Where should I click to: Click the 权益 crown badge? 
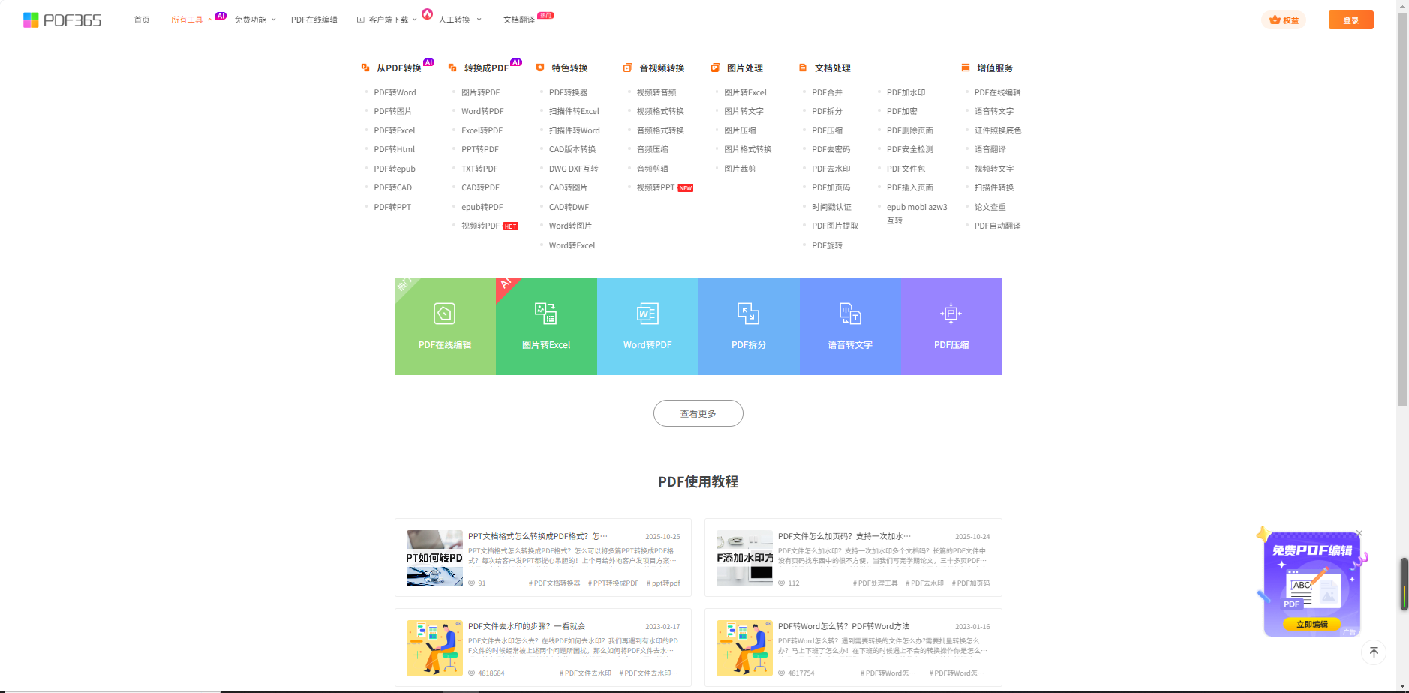click(x=1284, y=20)
